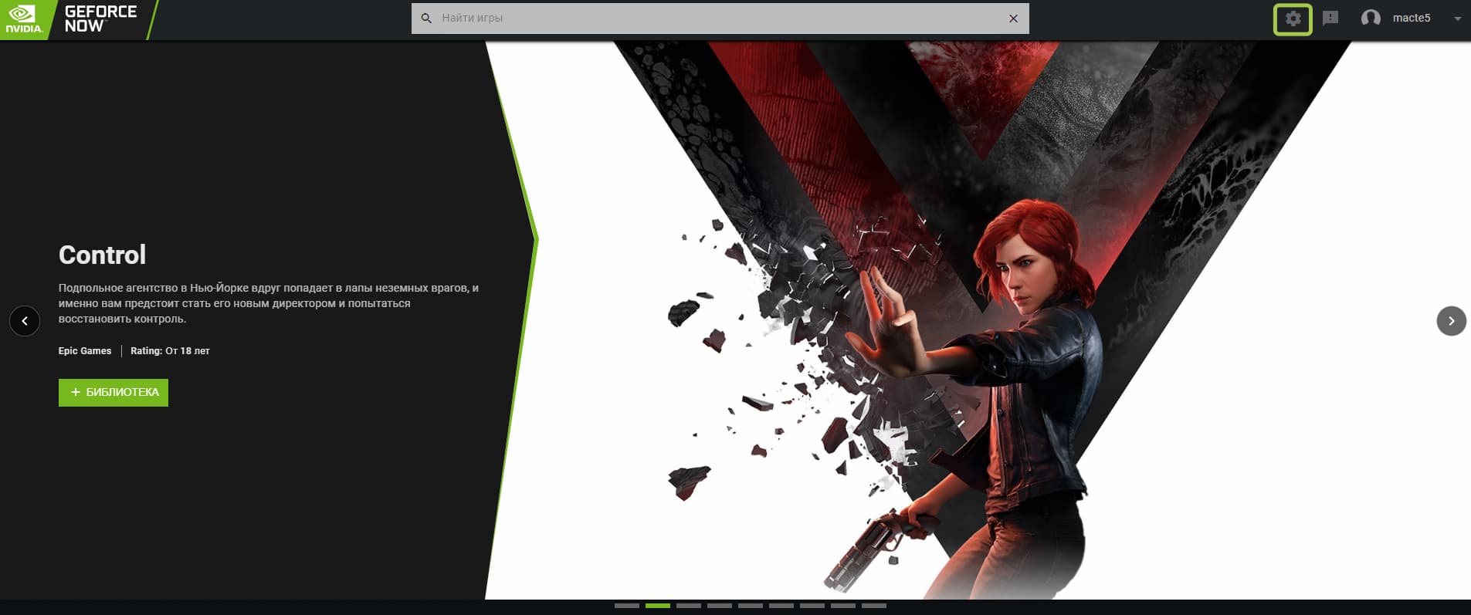Viewport: 1471px width, 615px height.
Task: Click the macte5 username
Action: (1412, 19)
